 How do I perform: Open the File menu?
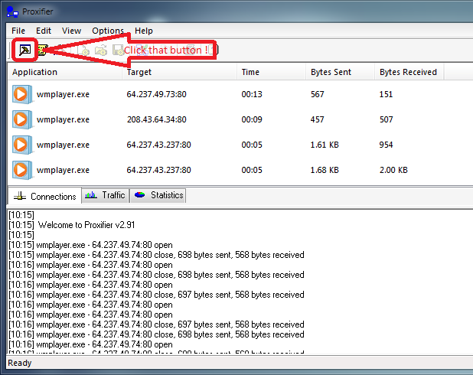[18, 31]
